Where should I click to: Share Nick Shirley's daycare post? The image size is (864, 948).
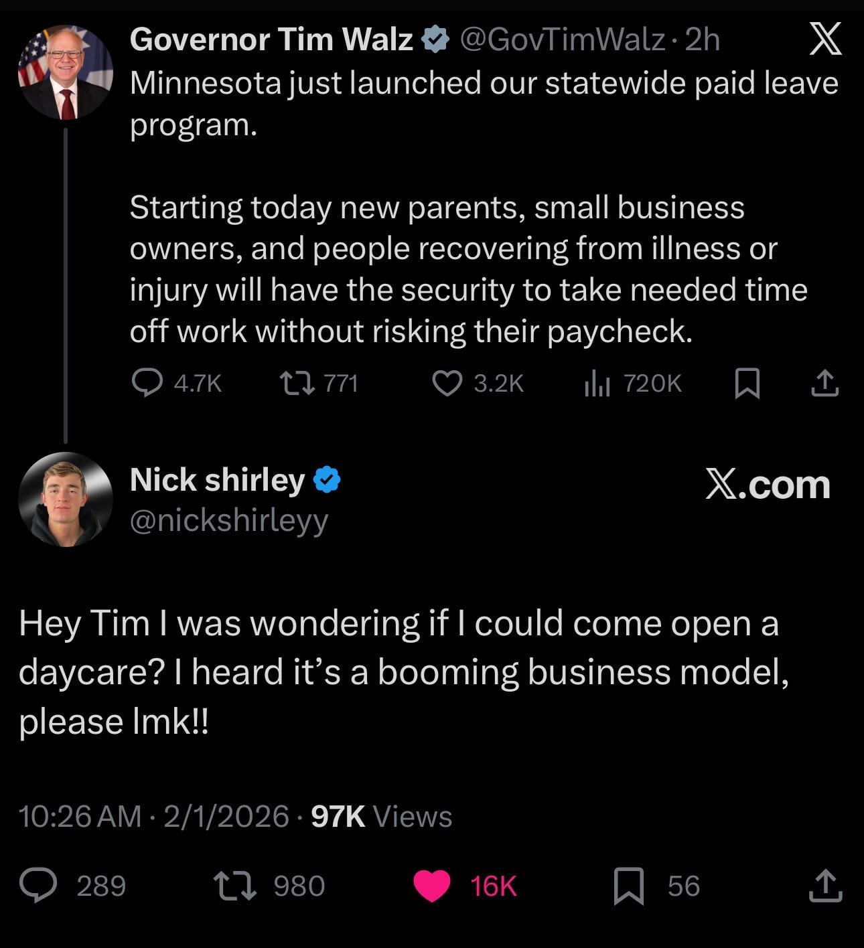click(825, 885)
